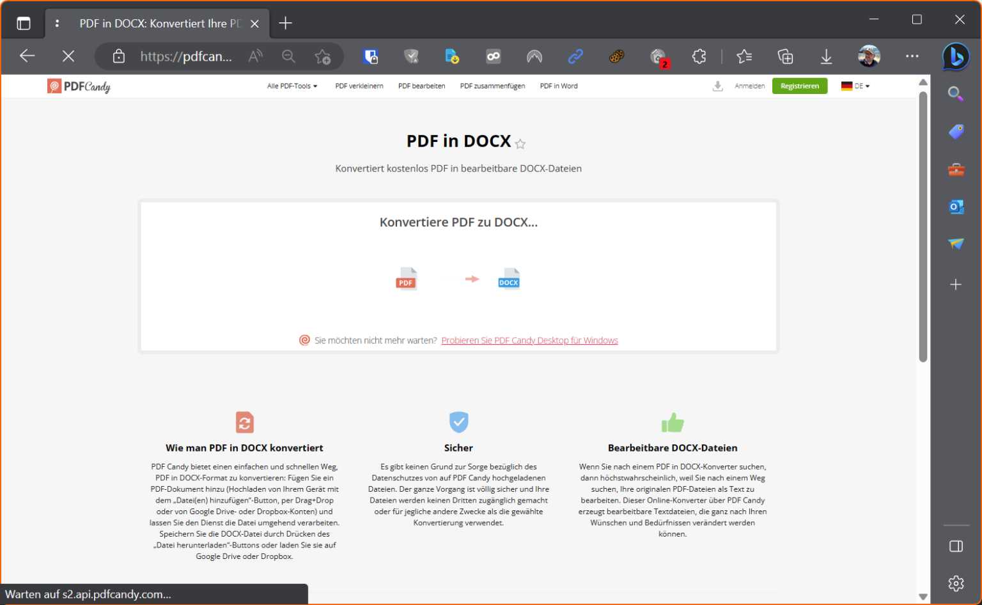Open the Extensions puzzle-piece icon
The width and height of the screenshot is (982, 605).
tap(699, 56)
